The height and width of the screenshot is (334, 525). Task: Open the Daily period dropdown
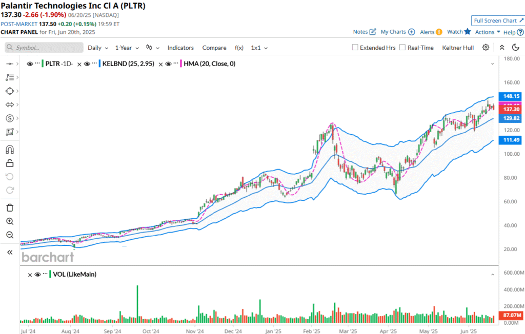[98, 48]
